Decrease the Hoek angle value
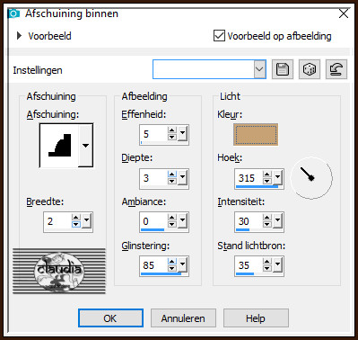The image size is (358, 340). click(x=267, y=181)
